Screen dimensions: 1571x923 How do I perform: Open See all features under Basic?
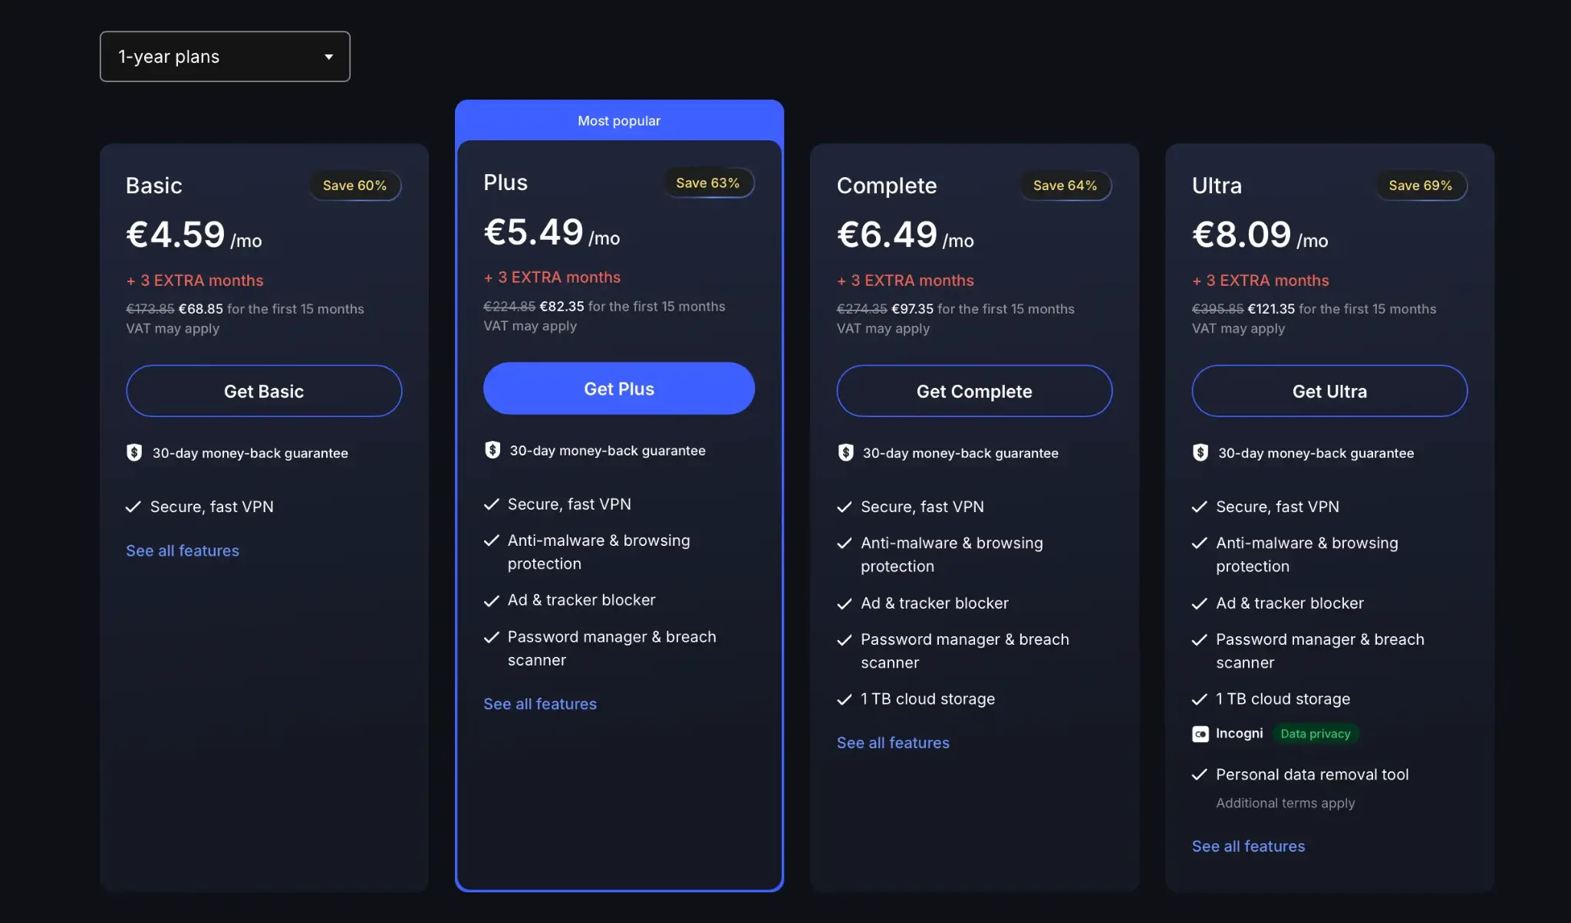[183, 550]
